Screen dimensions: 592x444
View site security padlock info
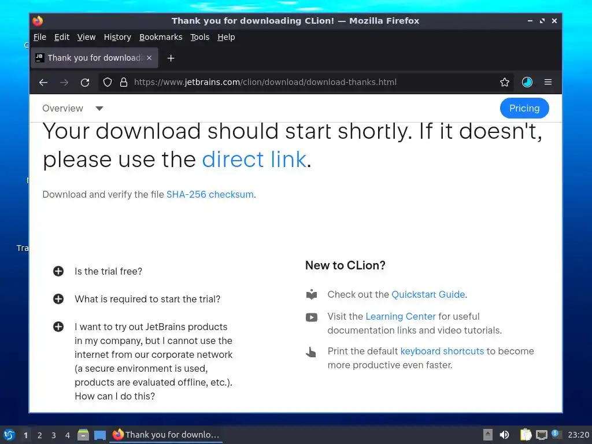point(124,82)
